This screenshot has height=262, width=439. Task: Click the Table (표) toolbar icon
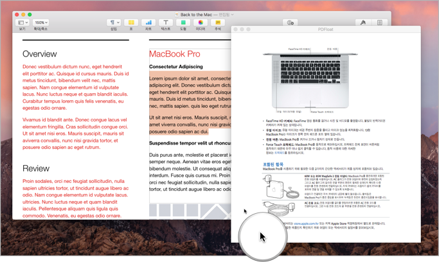point(131,22)
